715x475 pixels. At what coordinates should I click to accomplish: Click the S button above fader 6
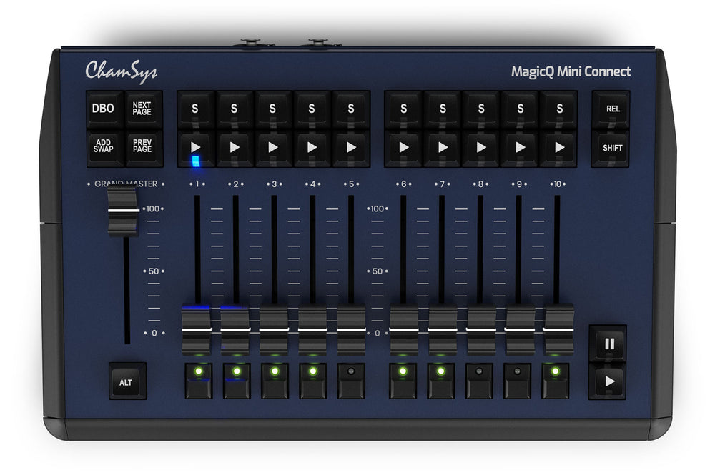[x=403, y=109]
